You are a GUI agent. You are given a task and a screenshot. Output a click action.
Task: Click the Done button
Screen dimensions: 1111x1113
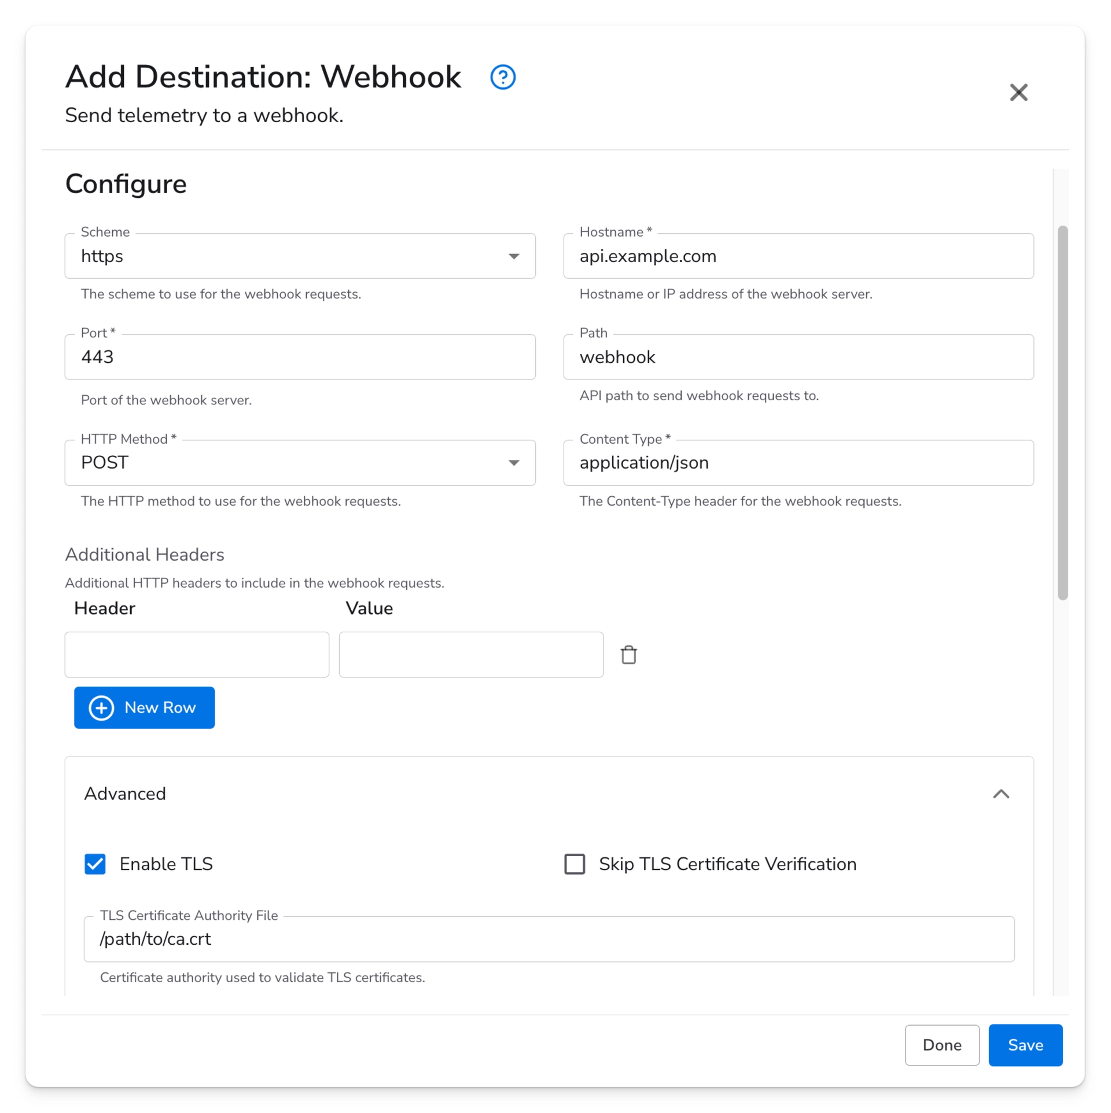coord(941,1045)
